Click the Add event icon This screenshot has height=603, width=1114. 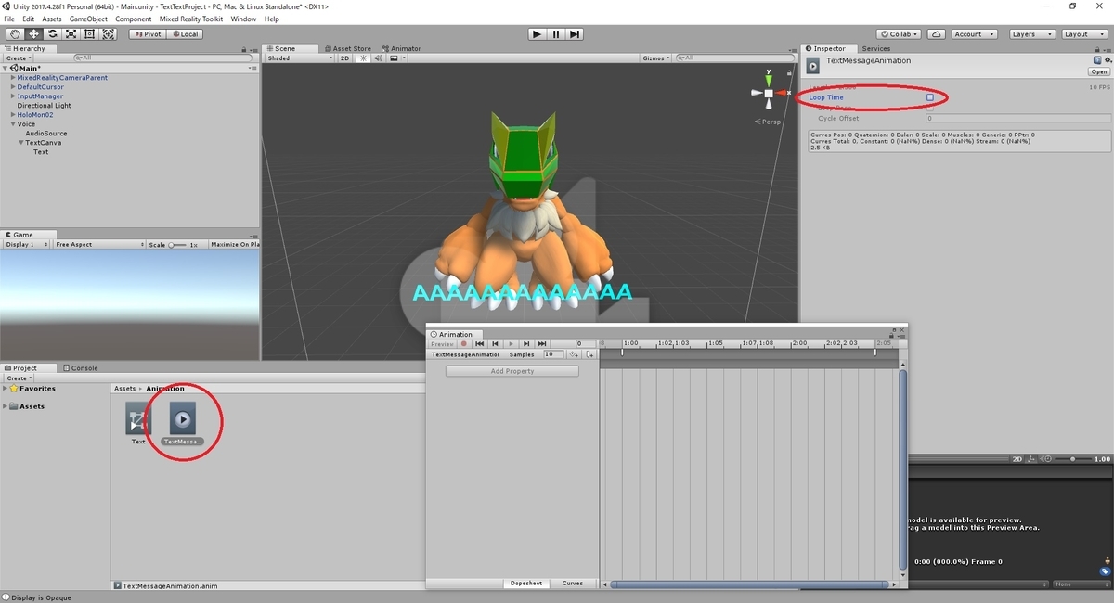point(589,354)
